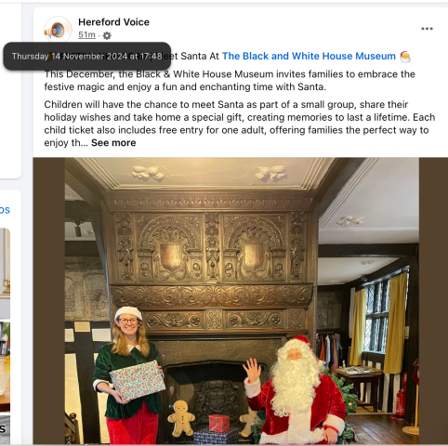Expand post text with See more

tap(113, 143)
